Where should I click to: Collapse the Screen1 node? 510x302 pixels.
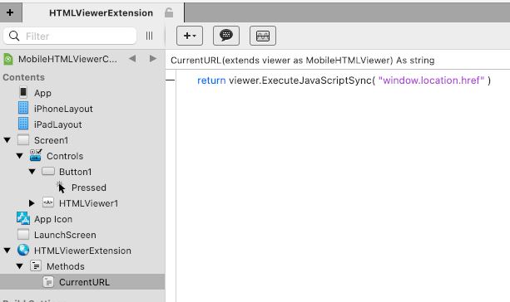tap(7, 140)
